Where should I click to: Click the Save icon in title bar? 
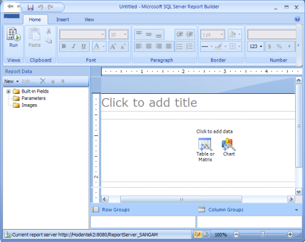click(x=30, y=7)
